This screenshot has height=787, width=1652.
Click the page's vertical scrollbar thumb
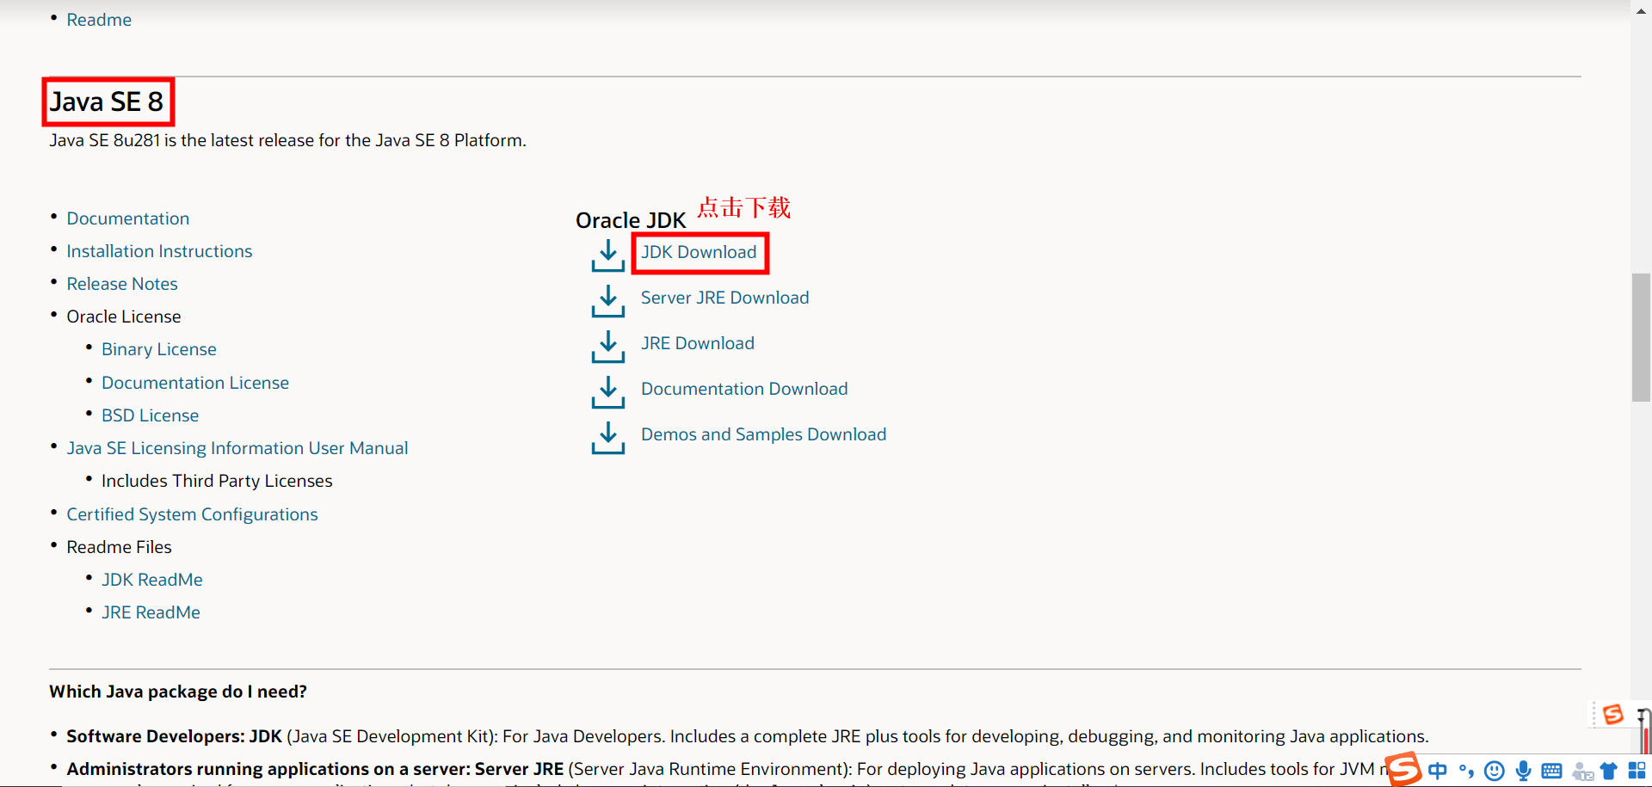1641,337
